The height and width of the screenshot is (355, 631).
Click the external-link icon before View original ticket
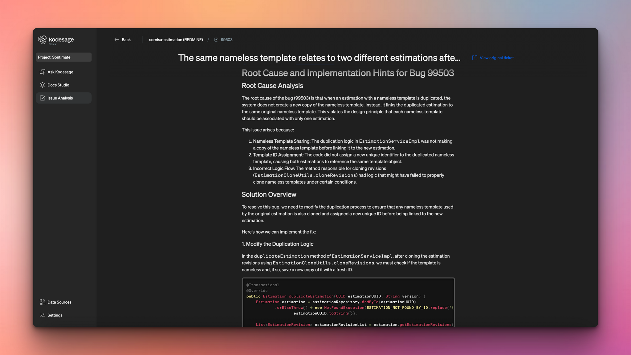click(x=474, y=58)
